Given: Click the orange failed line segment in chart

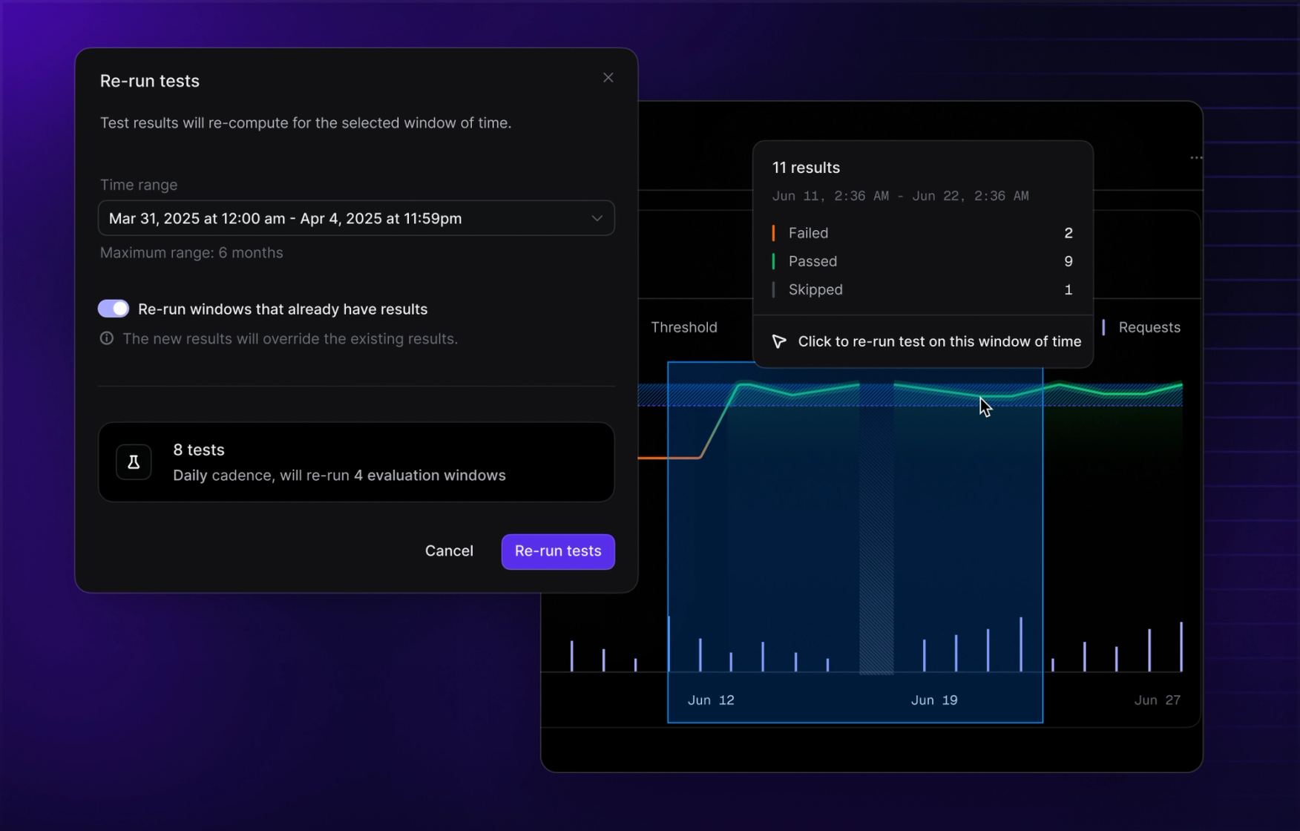Looking at the screenshot, I should pos(668,458).
